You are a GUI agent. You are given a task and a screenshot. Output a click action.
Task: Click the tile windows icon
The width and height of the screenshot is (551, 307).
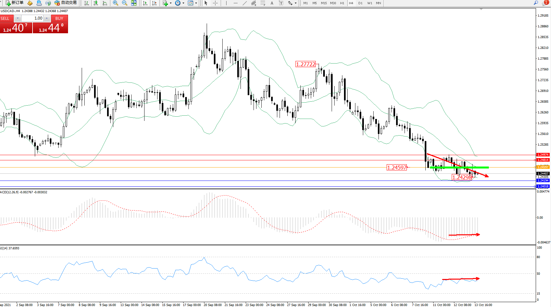[x=134, y=3]
